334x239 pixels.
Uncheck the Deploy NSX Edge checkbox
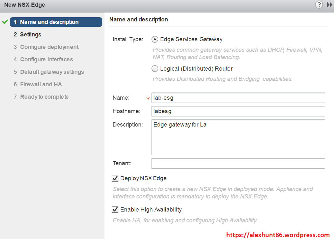pos(115,178)
